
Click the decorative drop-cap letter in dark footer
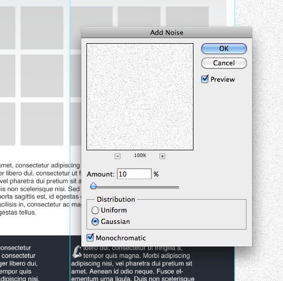click(x=77, y=252)
